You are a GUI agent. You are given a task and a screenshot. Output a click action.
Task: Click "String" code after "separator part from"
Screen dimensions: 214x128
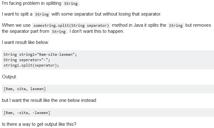click(x=58, y=32)
